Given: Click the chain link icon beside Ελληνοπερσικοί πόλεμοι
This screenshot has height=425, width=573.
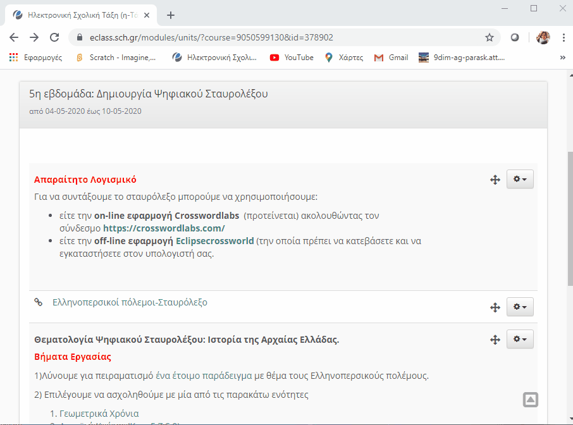Looking at the screenshot, I should pyautogui.click(x=39, y=302).
